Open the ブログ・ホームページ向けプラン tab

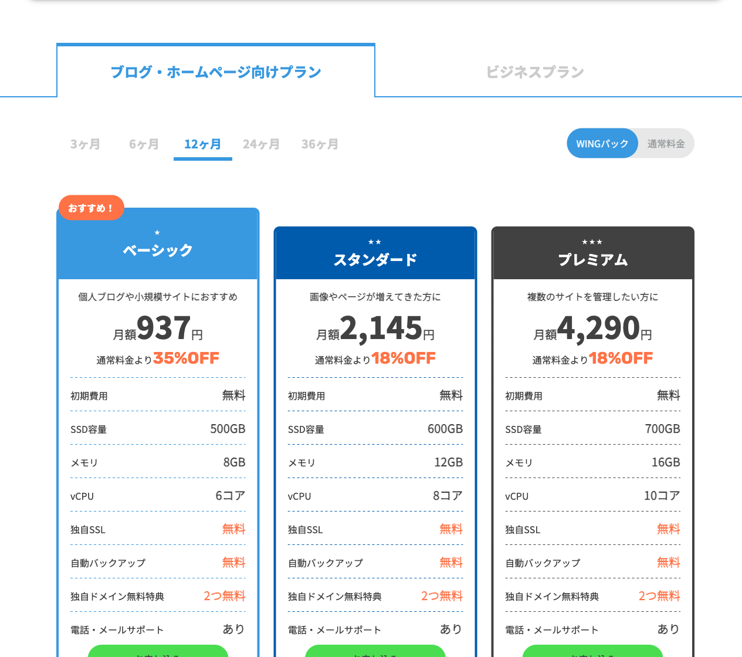pos(216,72)
